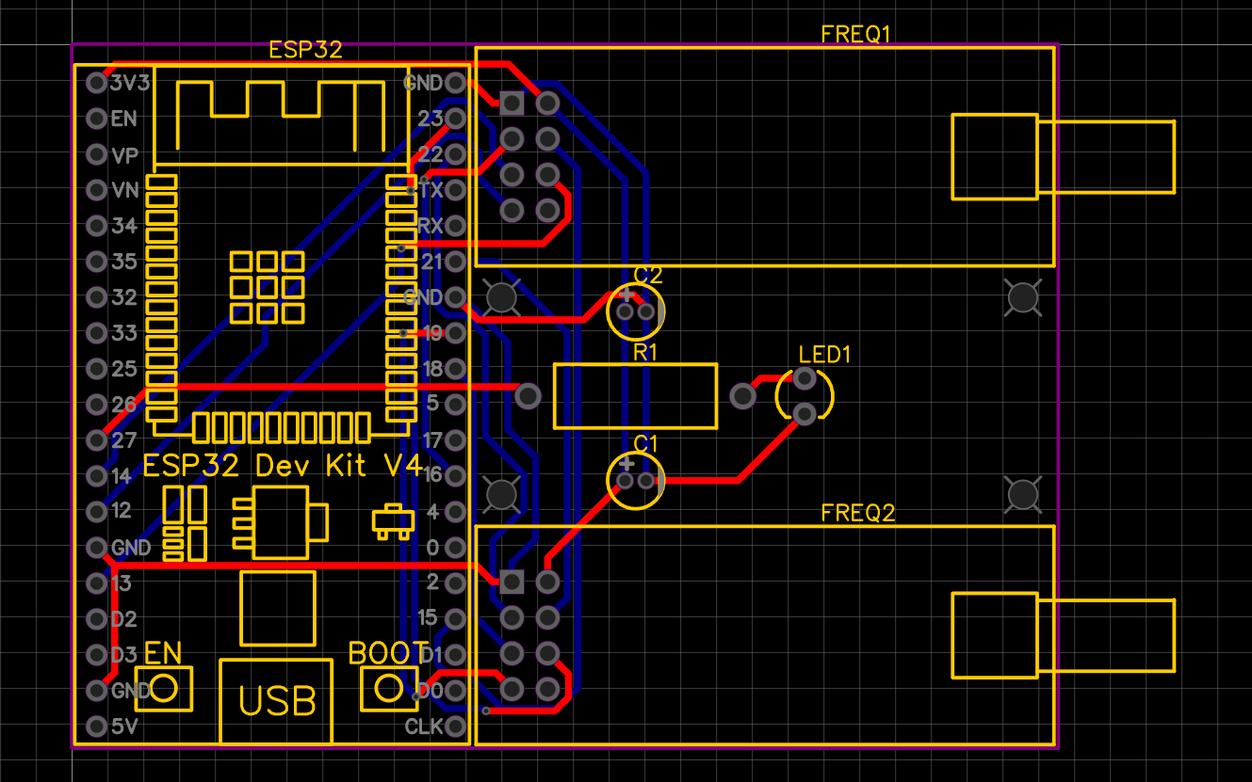The image size is (1252, 782).
Task: Click the ESP32 title label above the module
Action: (305, 51)
